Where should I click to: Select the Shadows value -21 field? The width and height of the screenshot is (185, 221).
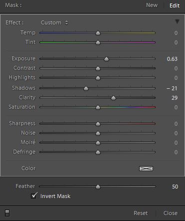tap(172, 88)
